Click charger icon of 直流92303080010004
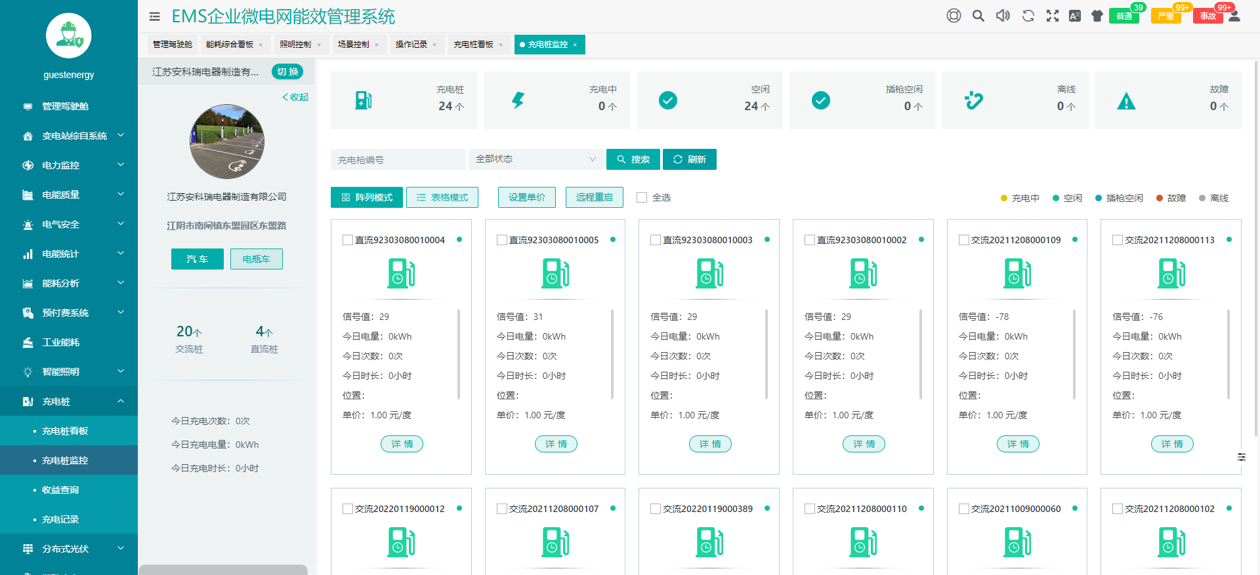The width and height of the screenshot is (1260, 575). click(401, 273)
